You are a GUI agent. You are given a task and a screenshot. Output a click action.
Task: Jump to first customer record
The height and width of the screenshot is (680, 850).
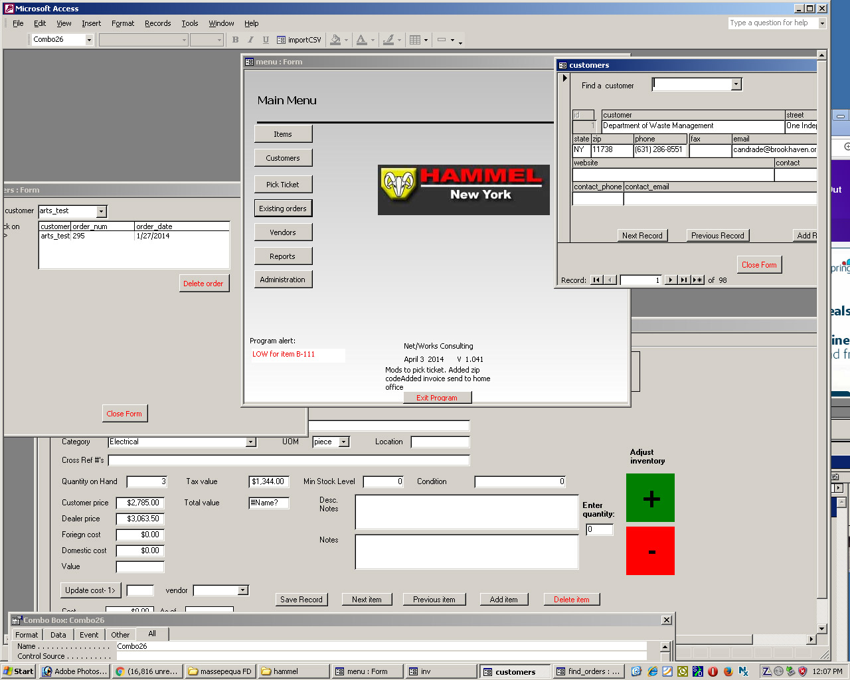pos(596,280)
